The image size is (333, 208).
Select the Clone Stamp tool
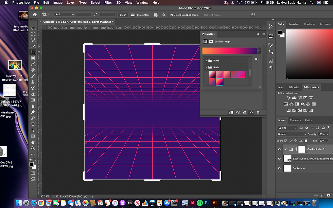pyautogui.click(x=33, y=82)
